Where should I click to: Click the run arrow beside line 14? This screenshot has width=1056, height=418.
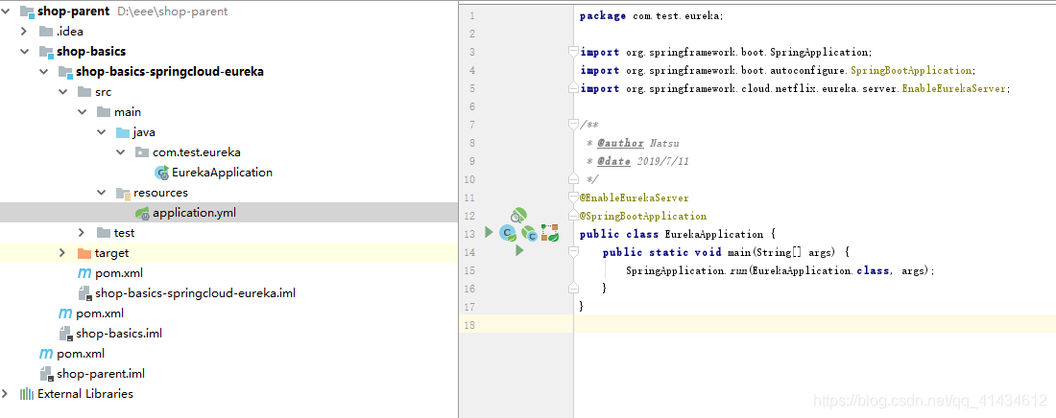519,250
